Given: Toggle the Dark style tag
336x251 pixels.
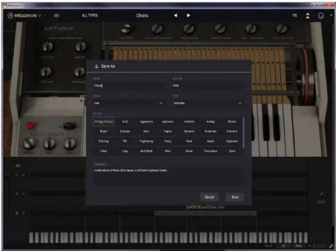Looking at the screenshot, I should pos(146,131).
